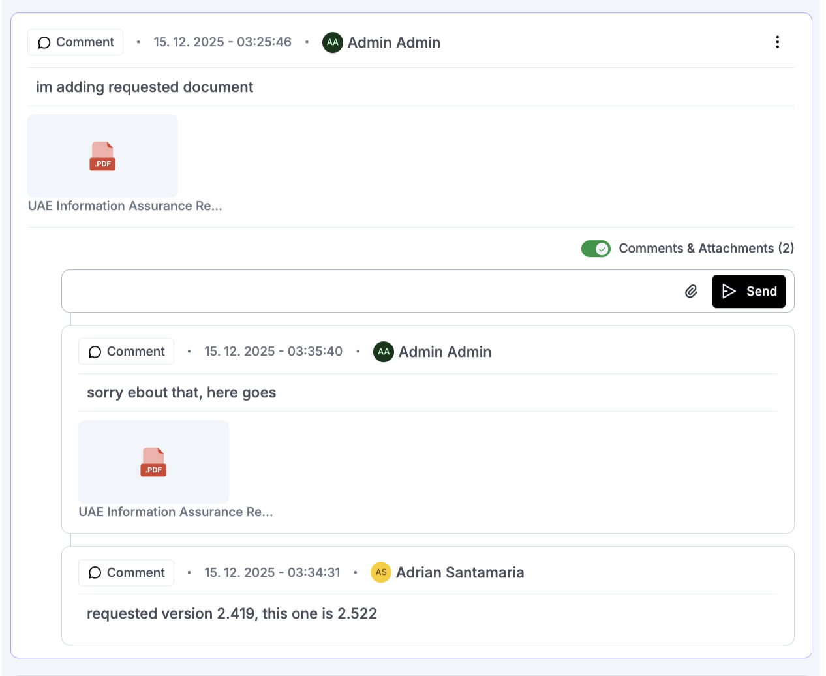Click AA avatar beside the 03:25:46 timestamp
Image resolution: width=826 pixels, height=676 pixels.
point(333,42)
